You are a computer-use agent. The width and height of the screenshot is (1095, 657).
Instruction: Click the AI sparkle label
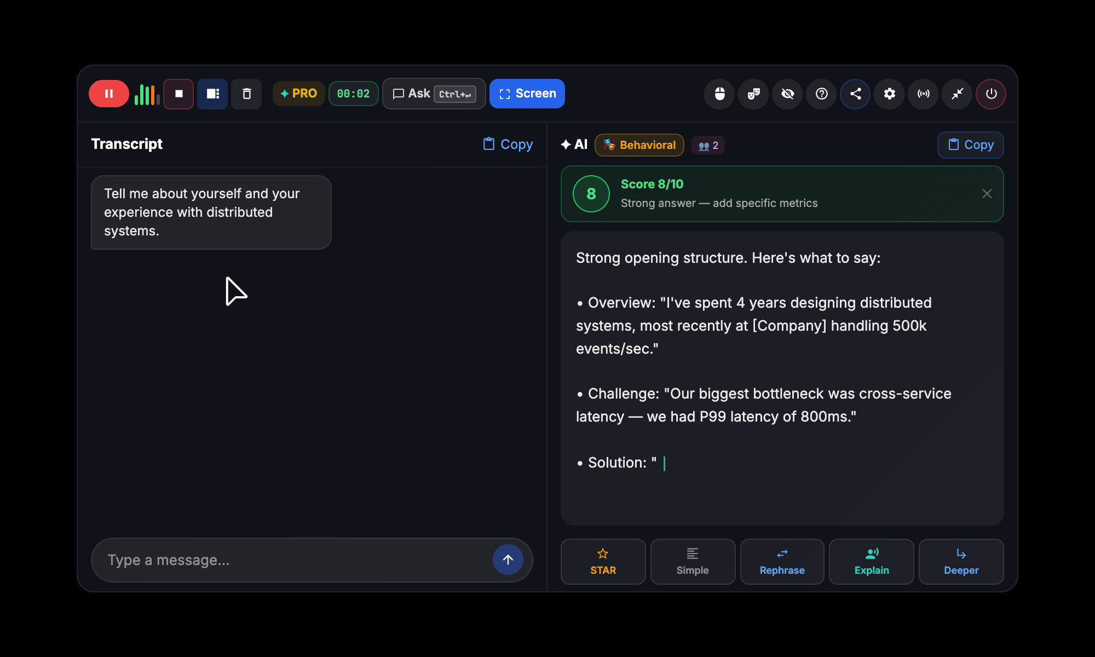(574, 145)
